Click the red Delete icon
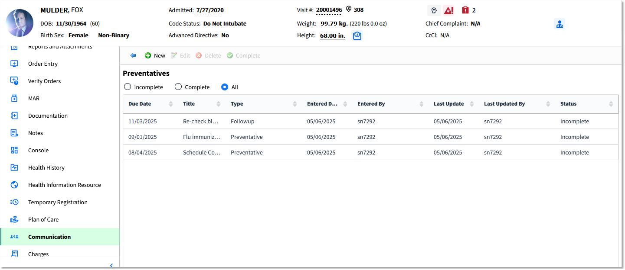 (x=199, y=55)
